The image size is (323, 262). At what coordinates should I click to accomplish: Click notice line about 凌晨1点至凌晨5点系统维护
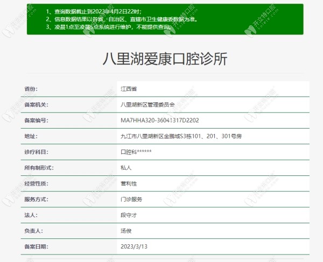[109, 27]
